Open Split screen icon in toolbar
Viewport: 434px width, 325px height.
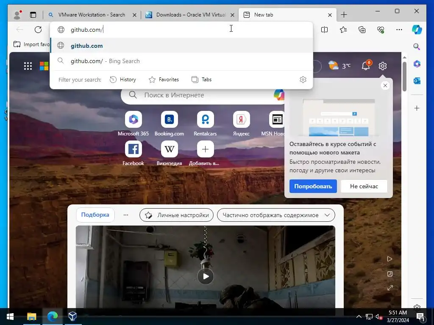pos(324,30)
